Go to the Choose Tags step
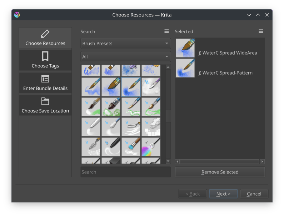 [x=45, y=60]
